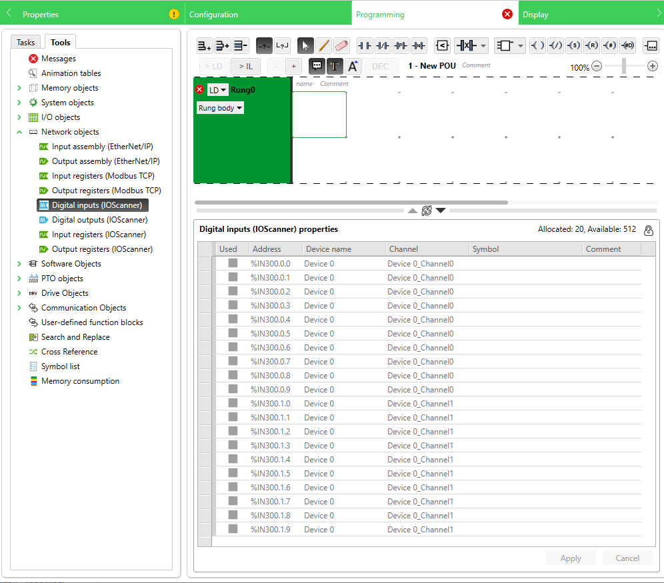The image size is (664, 583).
Task: Toggle Used checkbox for %IN300.0.5
Action: [233, 333]
